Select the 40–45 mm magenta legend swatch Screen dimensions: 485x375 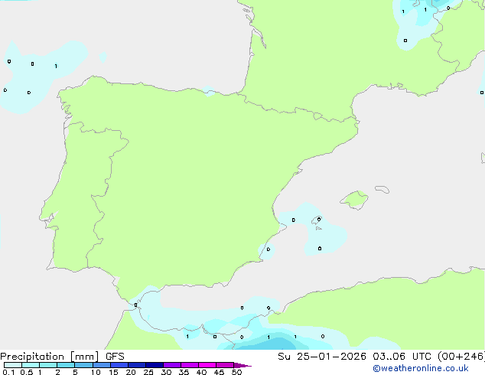[207, 365]
